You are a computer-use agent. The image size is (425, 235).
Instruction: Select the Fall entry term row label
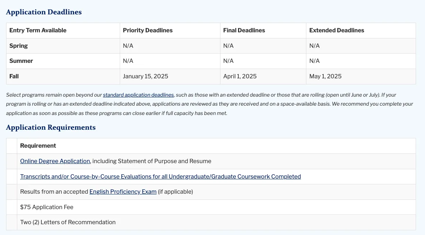point(14,77)
